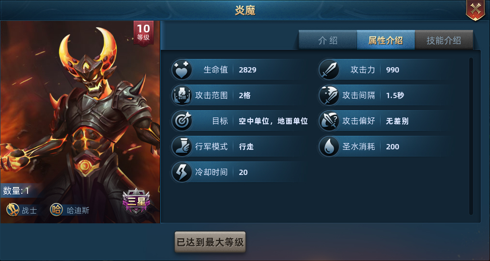Click the attribute panel's vertical scrollbar
The width and height of the screenshot is (490, 261).
pos(471,136)
